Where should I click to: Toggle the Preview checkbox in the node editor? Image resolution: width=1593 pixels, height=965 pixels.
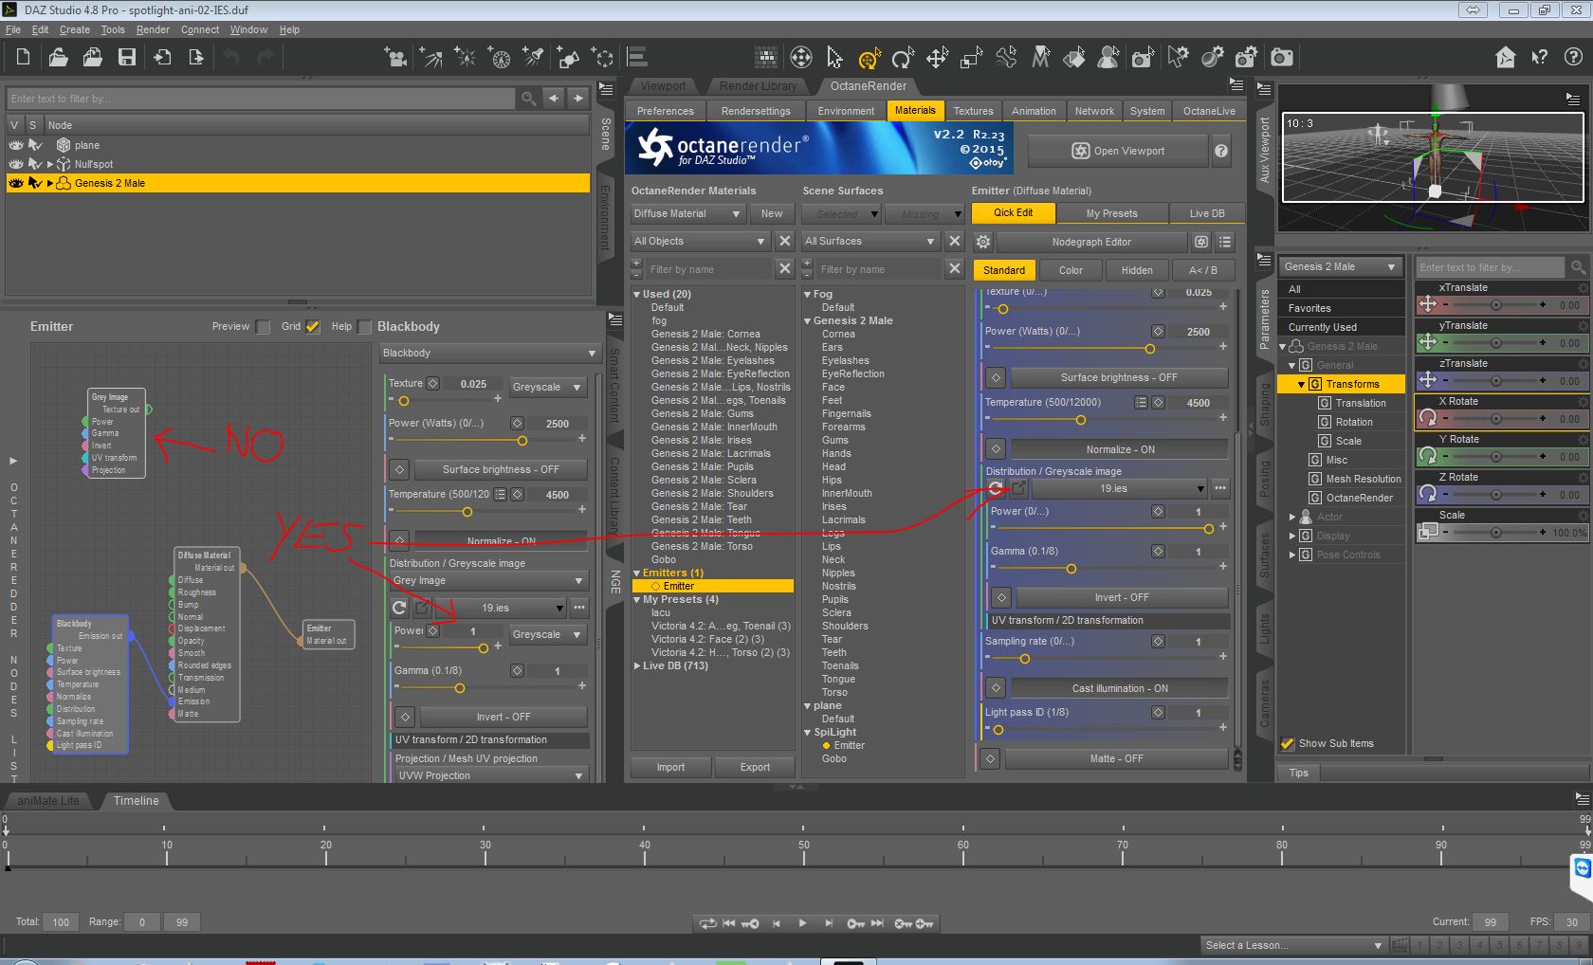coord(263,327)
